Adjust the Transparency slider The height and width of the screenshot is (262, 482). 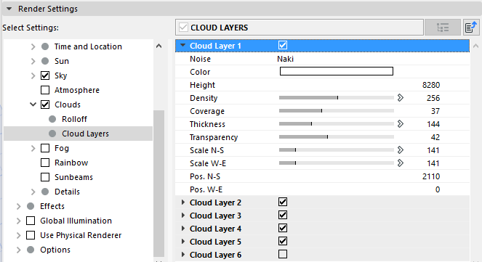pyautogui.click(x=337, y=137)
